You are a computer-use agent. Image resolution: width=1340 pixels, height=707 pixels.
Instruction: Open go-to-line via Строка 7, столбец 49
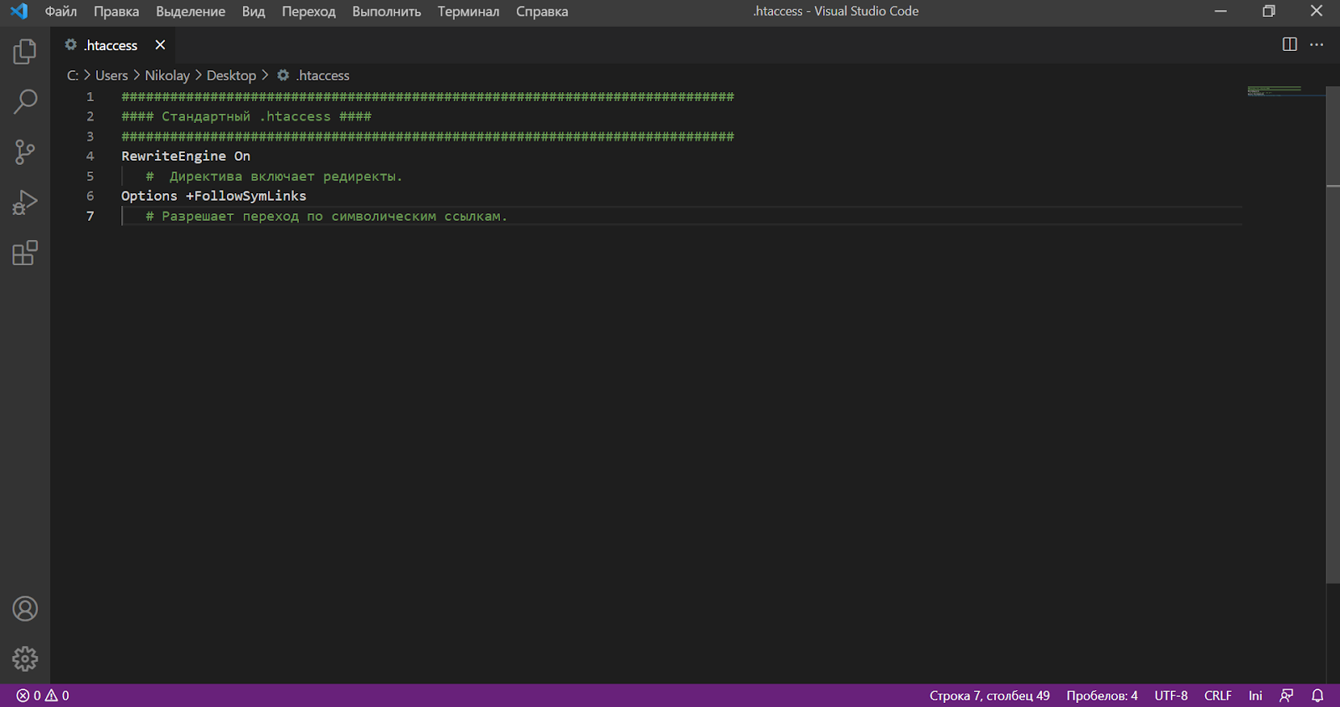(989, 695)
